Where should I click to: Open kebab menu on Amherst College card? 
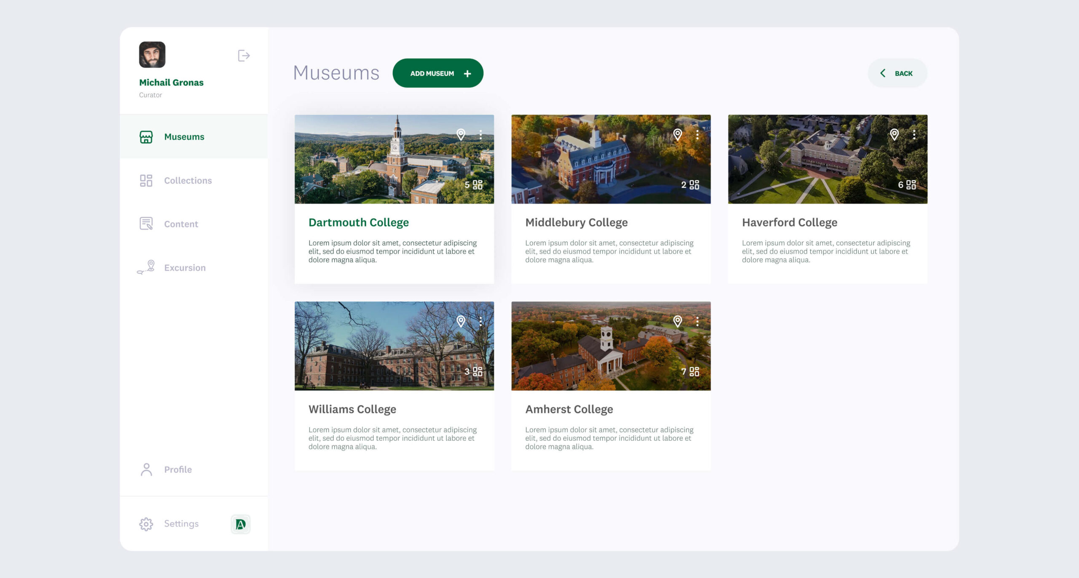pos(697,321)
